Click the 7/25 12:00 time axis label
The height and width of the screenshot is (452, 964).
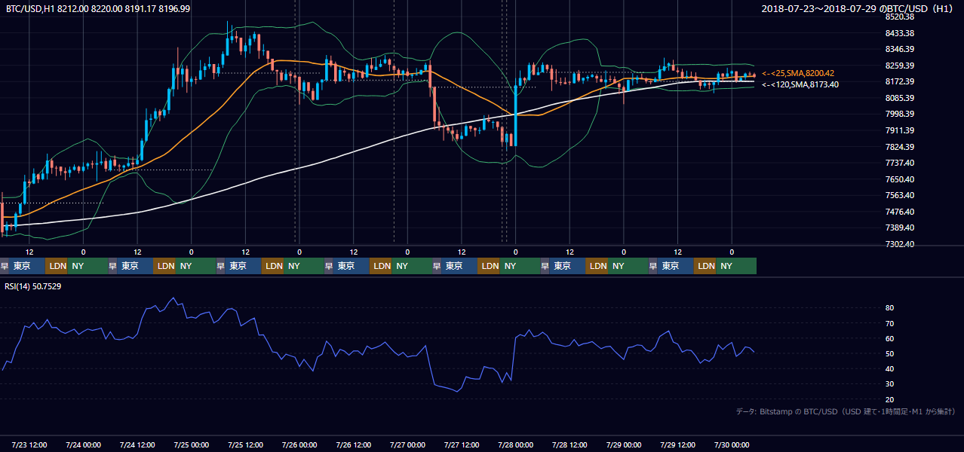click(245, 444)
